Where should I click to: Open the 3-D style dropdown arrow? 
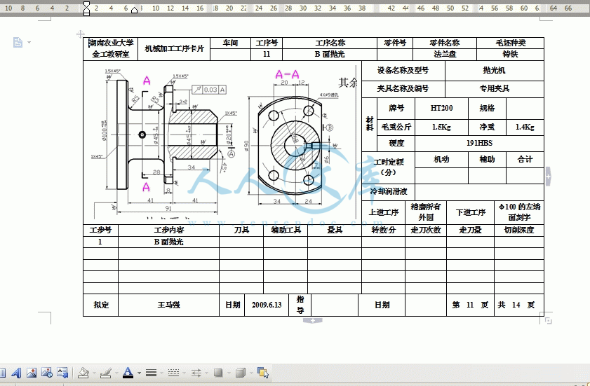pyautogui.click(x=251, y=373)
